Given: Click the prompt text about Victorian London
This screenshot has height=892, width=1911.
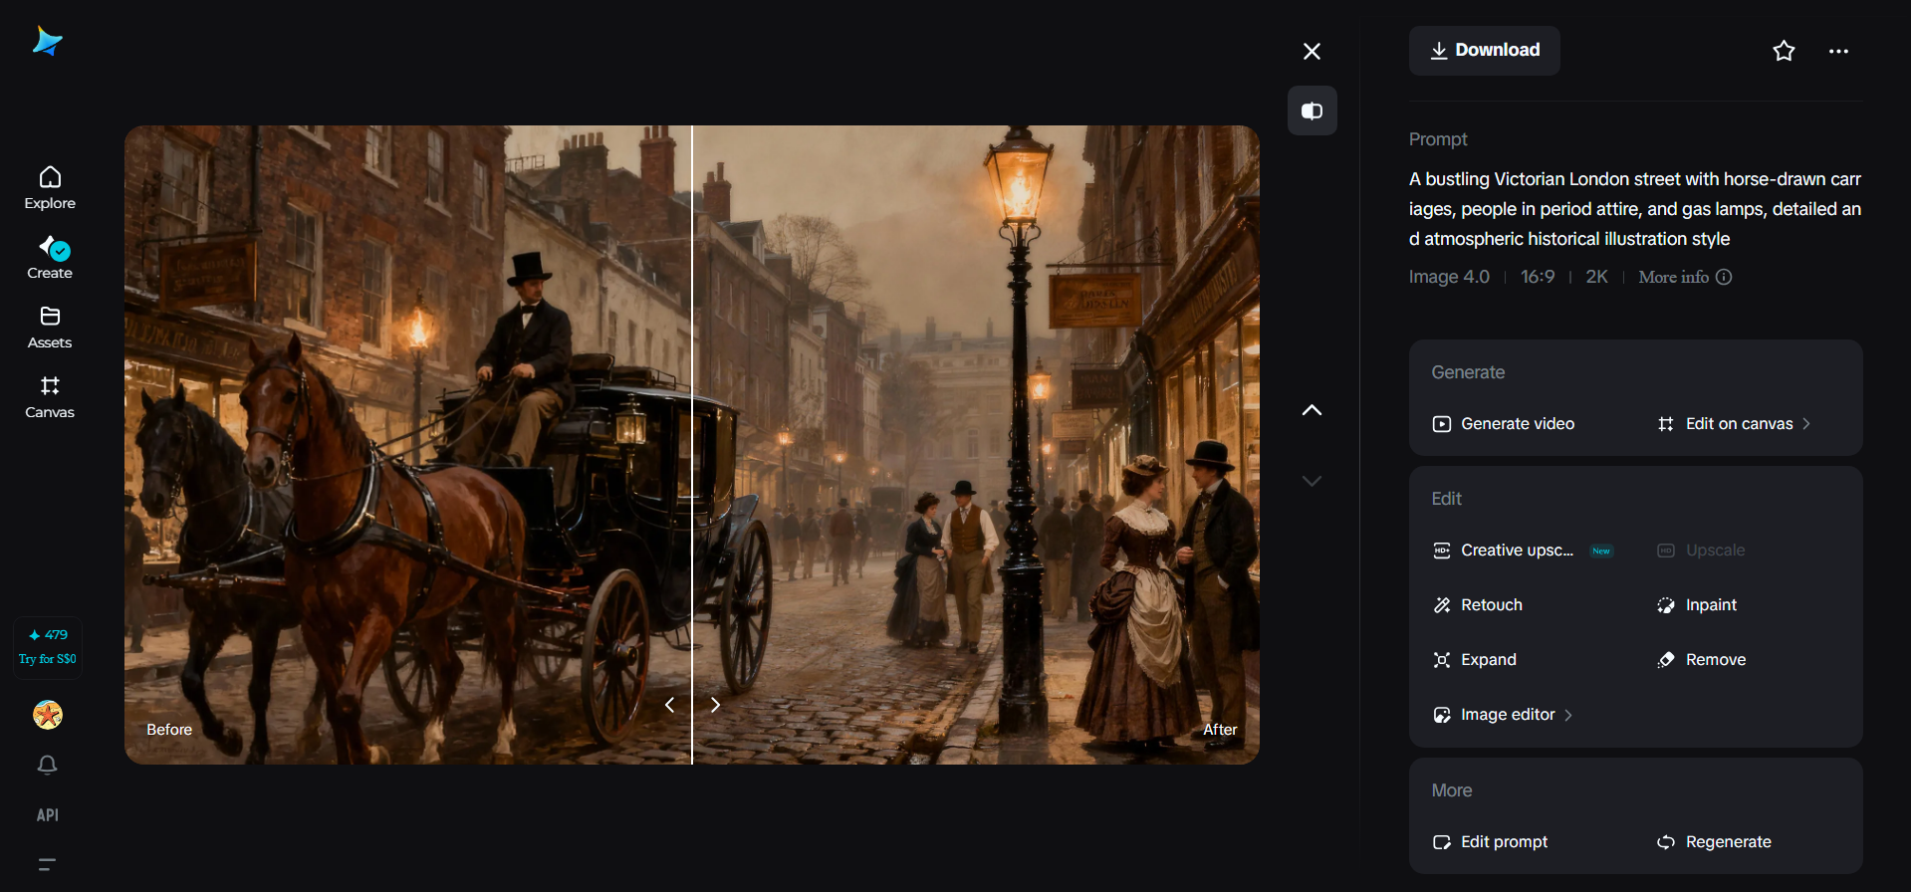Looking at the screenshot, I should point(1635,209).
